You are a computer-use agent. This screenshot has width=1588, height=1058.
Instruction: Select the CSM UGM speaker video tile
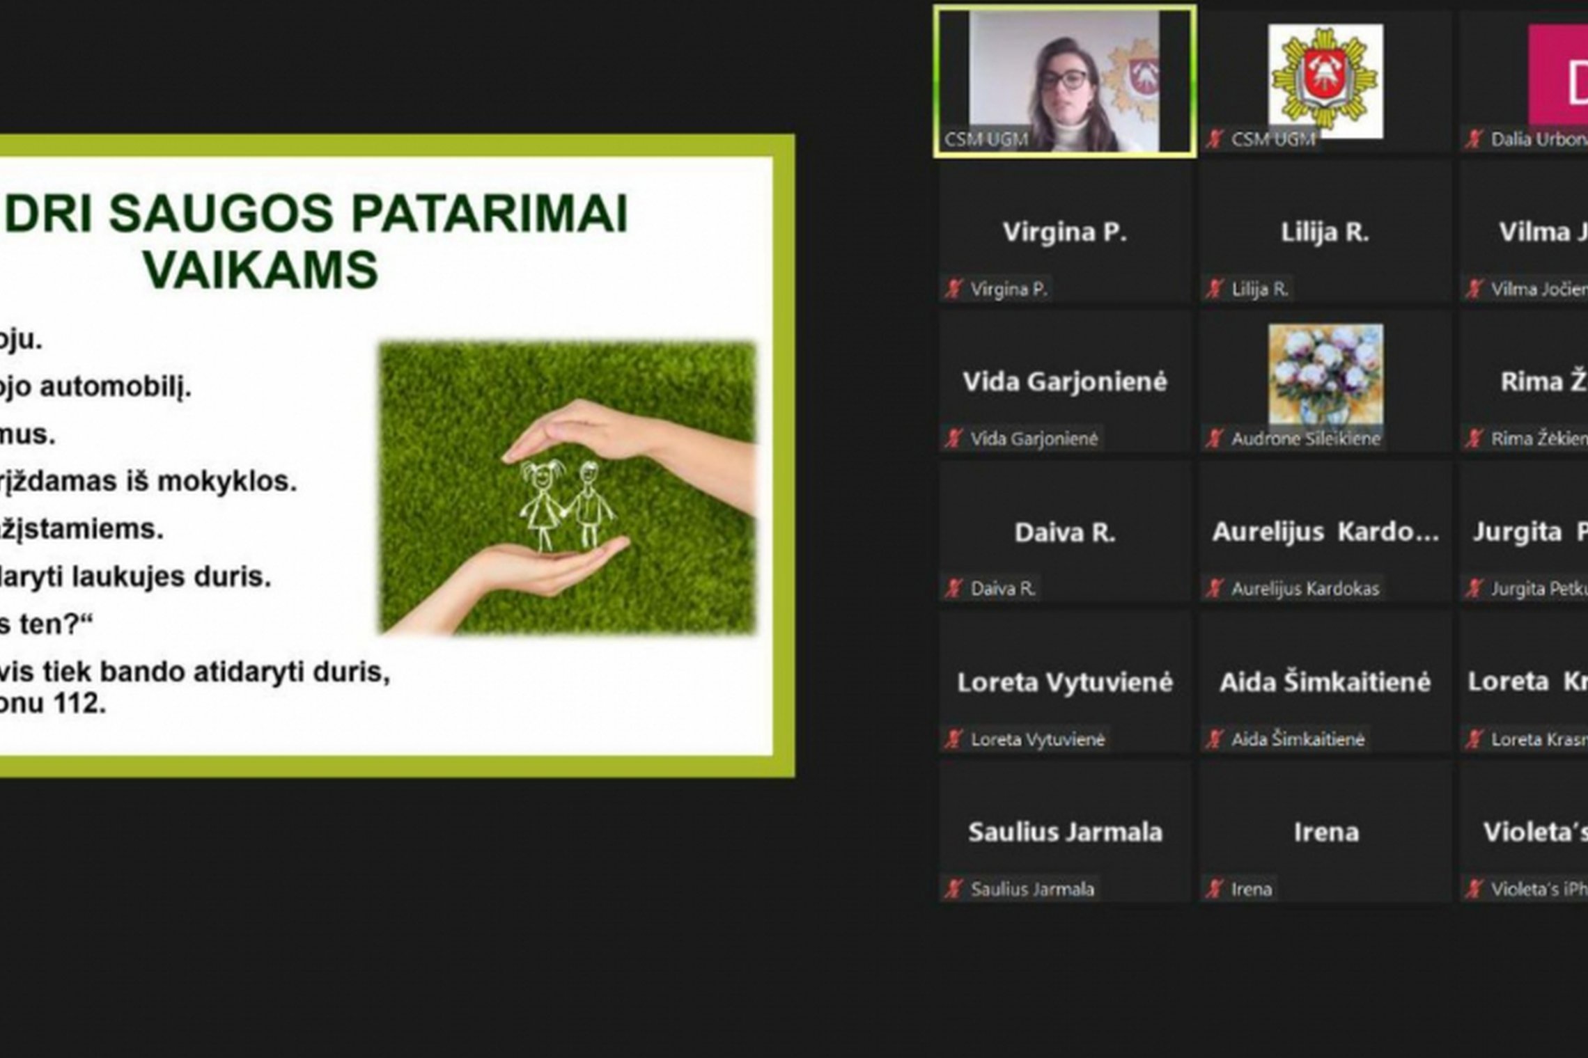point(1065,82)
